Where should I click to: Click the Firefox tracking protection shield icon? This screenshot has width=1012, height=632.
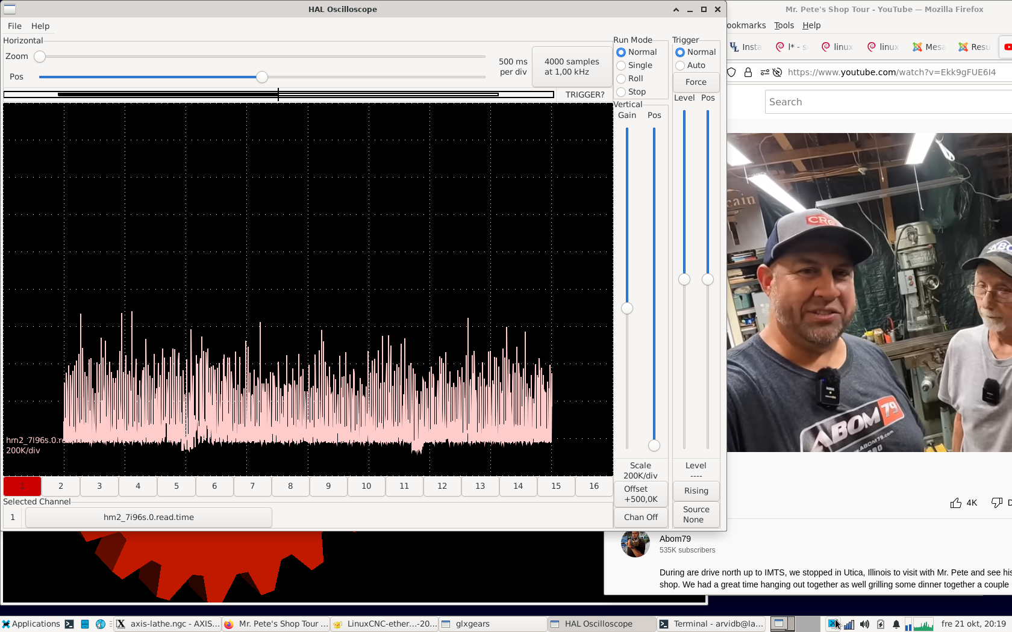pos(732,72)
